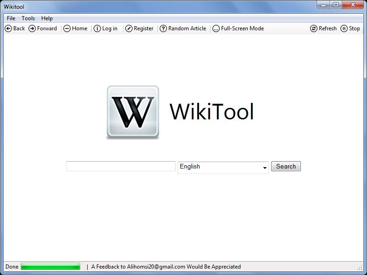Click the Back arrow icon

[x=8, y=28]
